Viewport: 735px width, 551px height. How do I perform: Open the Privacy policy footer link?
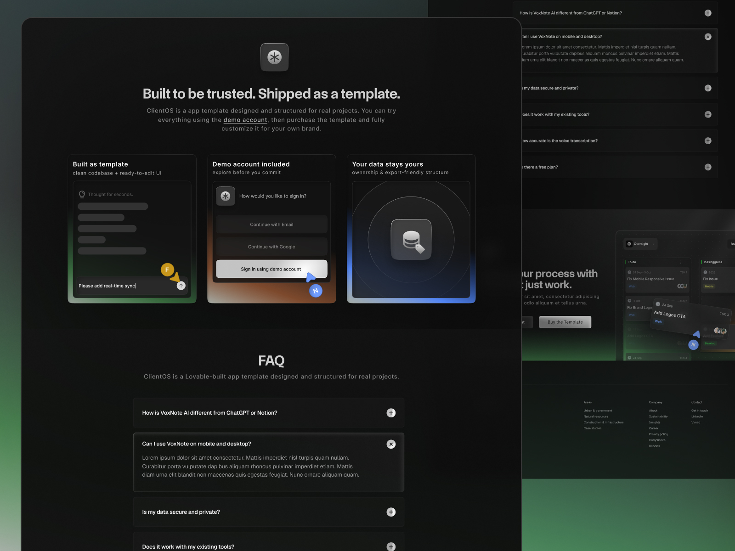(658, 434)
